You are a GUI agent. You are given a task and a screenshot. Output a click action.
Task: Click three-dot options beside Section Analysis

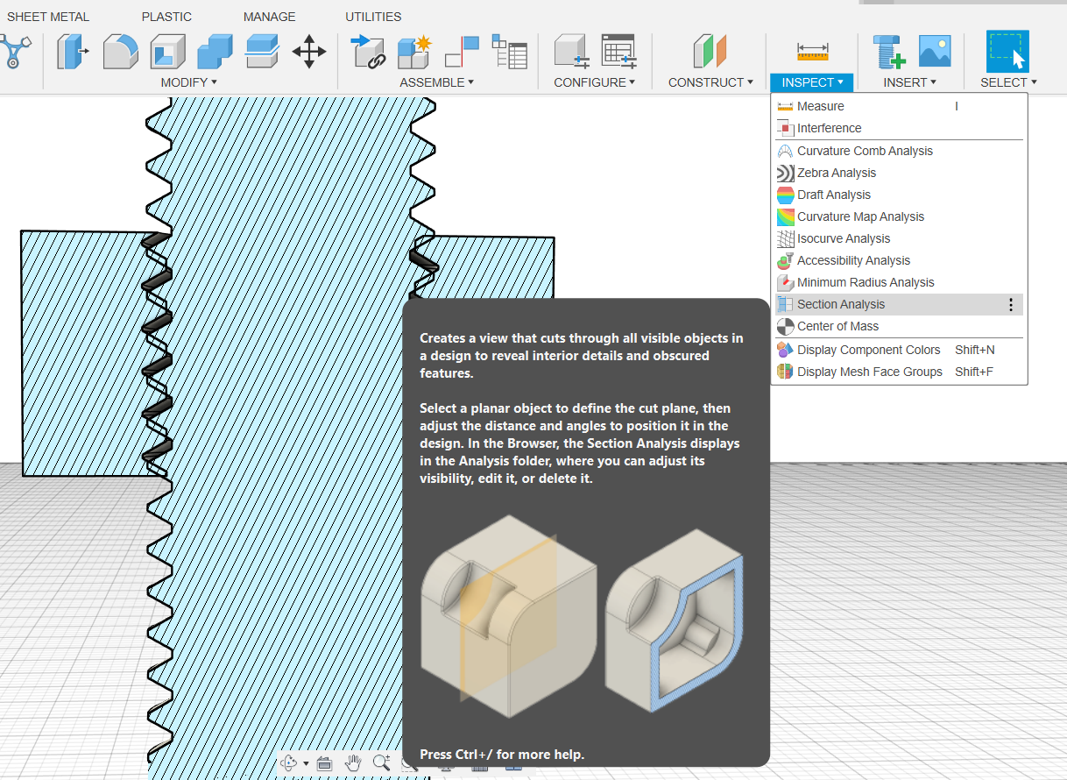click(1010, 304)
